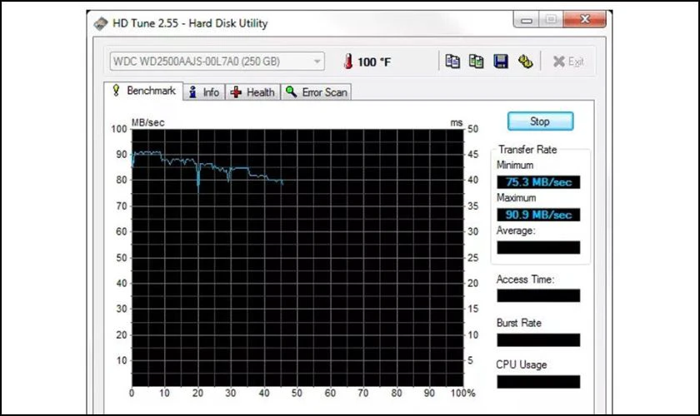Close the HD Tune window

pyautogui.click(x=585, y=20)
